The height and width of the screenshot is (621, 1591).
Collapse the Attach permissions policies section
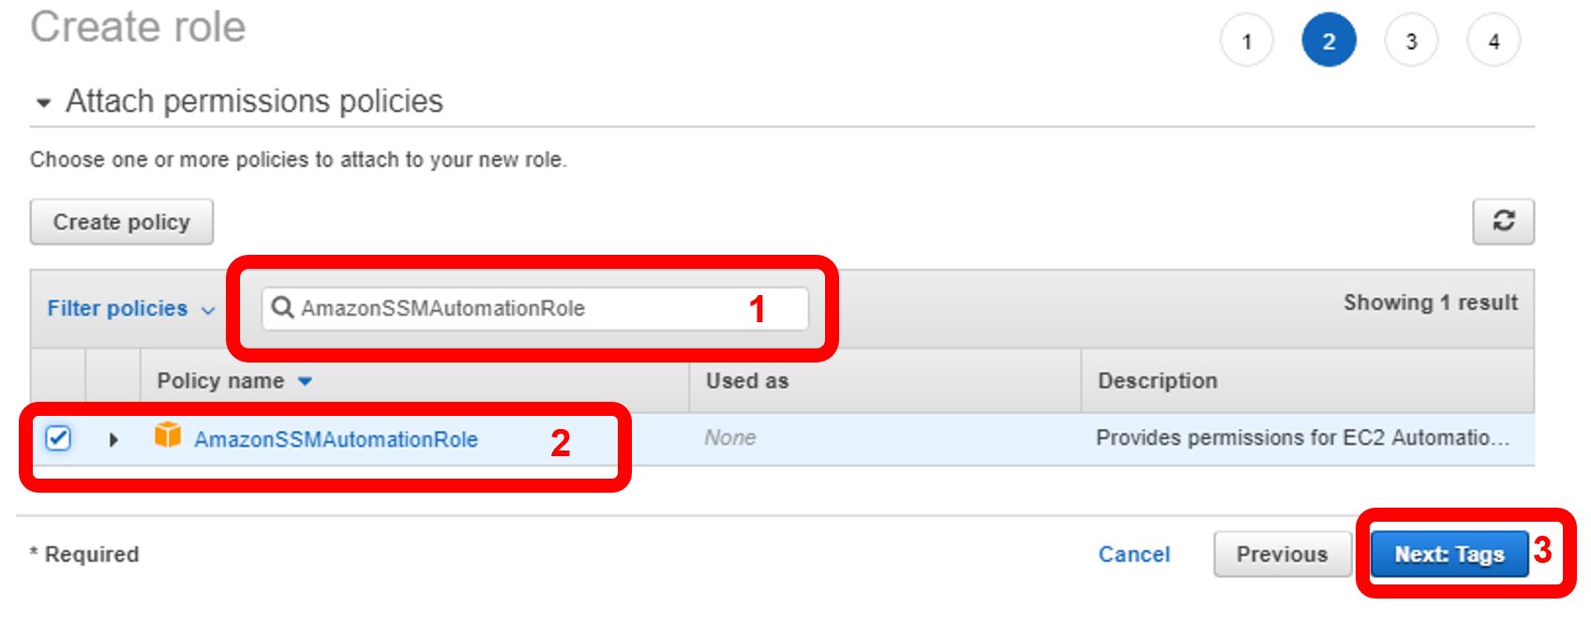[43, 102]
